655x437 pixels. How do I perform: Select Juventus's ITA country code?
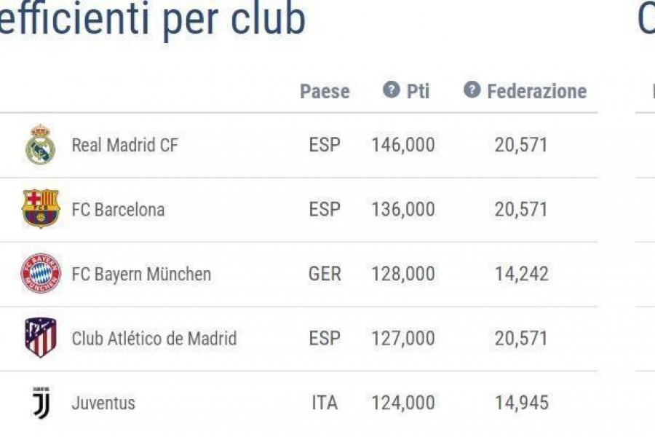(x=325, y=403)
